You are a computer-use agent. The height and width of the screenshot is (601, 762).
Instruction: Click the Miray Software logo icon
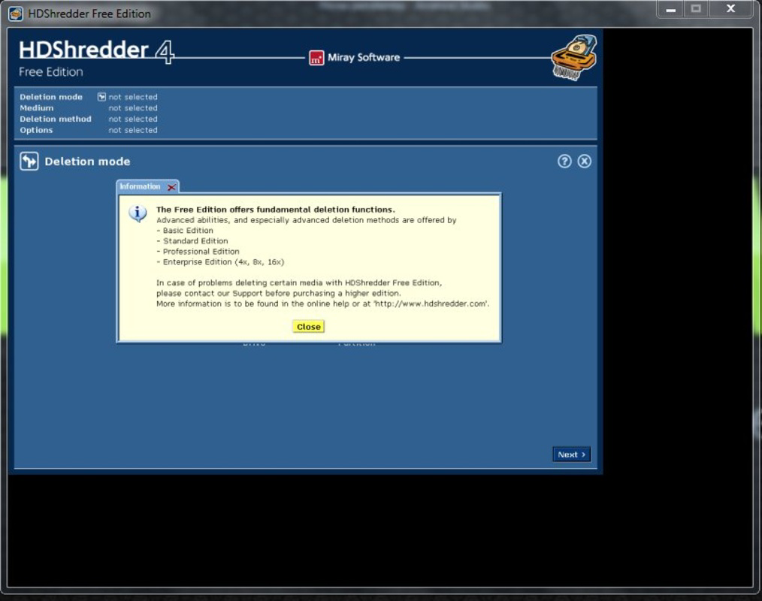(x=316, y=58)
